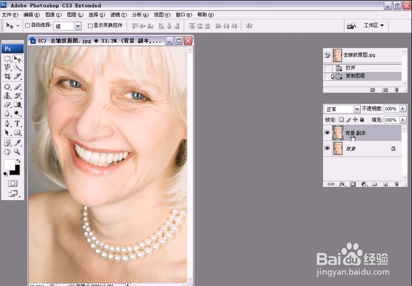Screen dimensions: 412x286
Task: Select the Hand tool
Action: [x=7, y=152]
